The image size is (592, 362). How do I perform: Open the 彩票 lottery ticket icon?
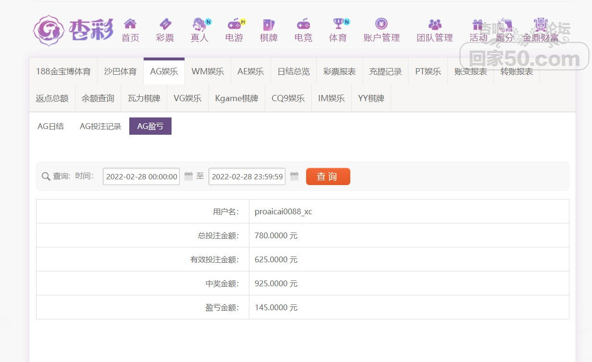pyautogui.click(x=165, y=24)
